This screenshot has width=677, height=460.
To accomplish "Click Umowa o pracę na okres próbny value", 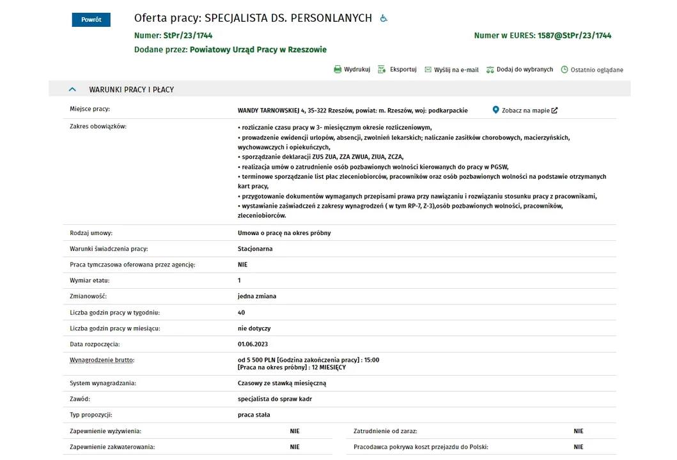I will point(284,233).
